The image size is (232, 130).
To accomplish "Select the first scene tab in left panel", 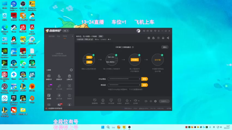I will (x=52, y=36).
